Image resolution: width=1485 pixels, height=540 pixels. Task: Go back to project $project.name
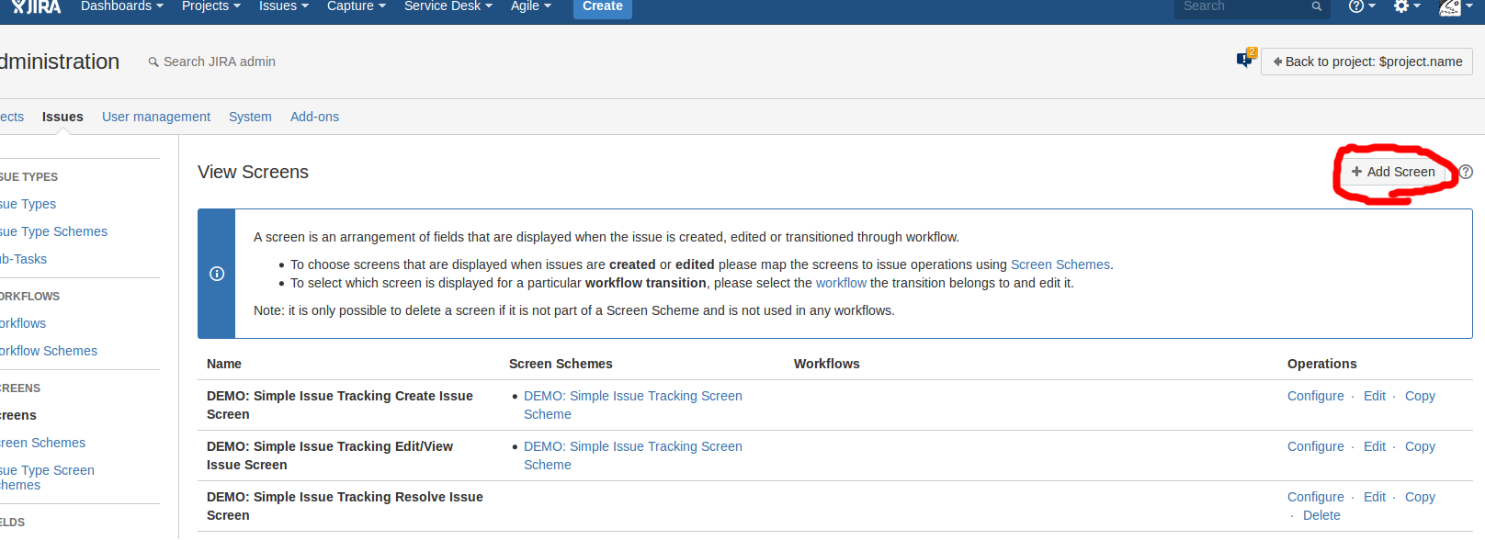click(1366, 62)
